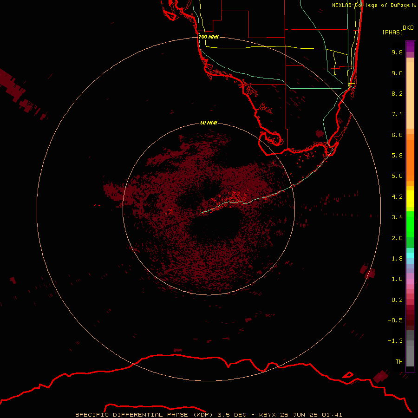Click the TH threshold label
Viewport: 418px width, 418px height.
coord(399,362)
